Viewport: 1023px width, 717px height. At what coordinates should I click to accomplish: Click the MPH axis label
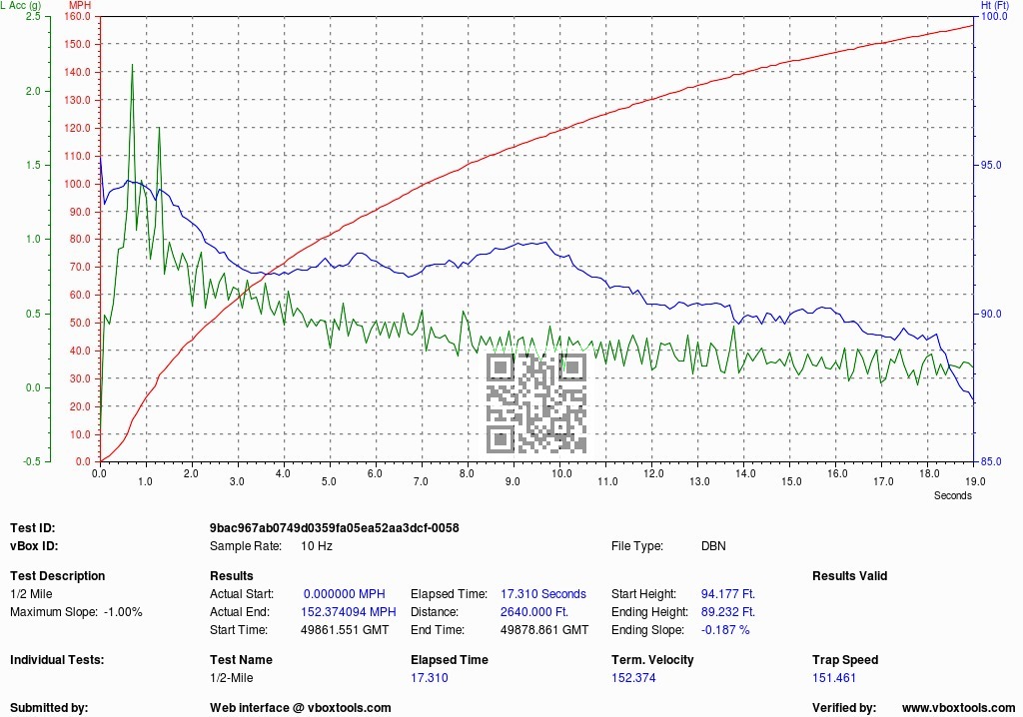[x=80, y=5]
